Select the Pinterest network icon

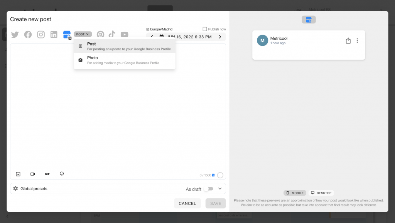coord(100,34)
